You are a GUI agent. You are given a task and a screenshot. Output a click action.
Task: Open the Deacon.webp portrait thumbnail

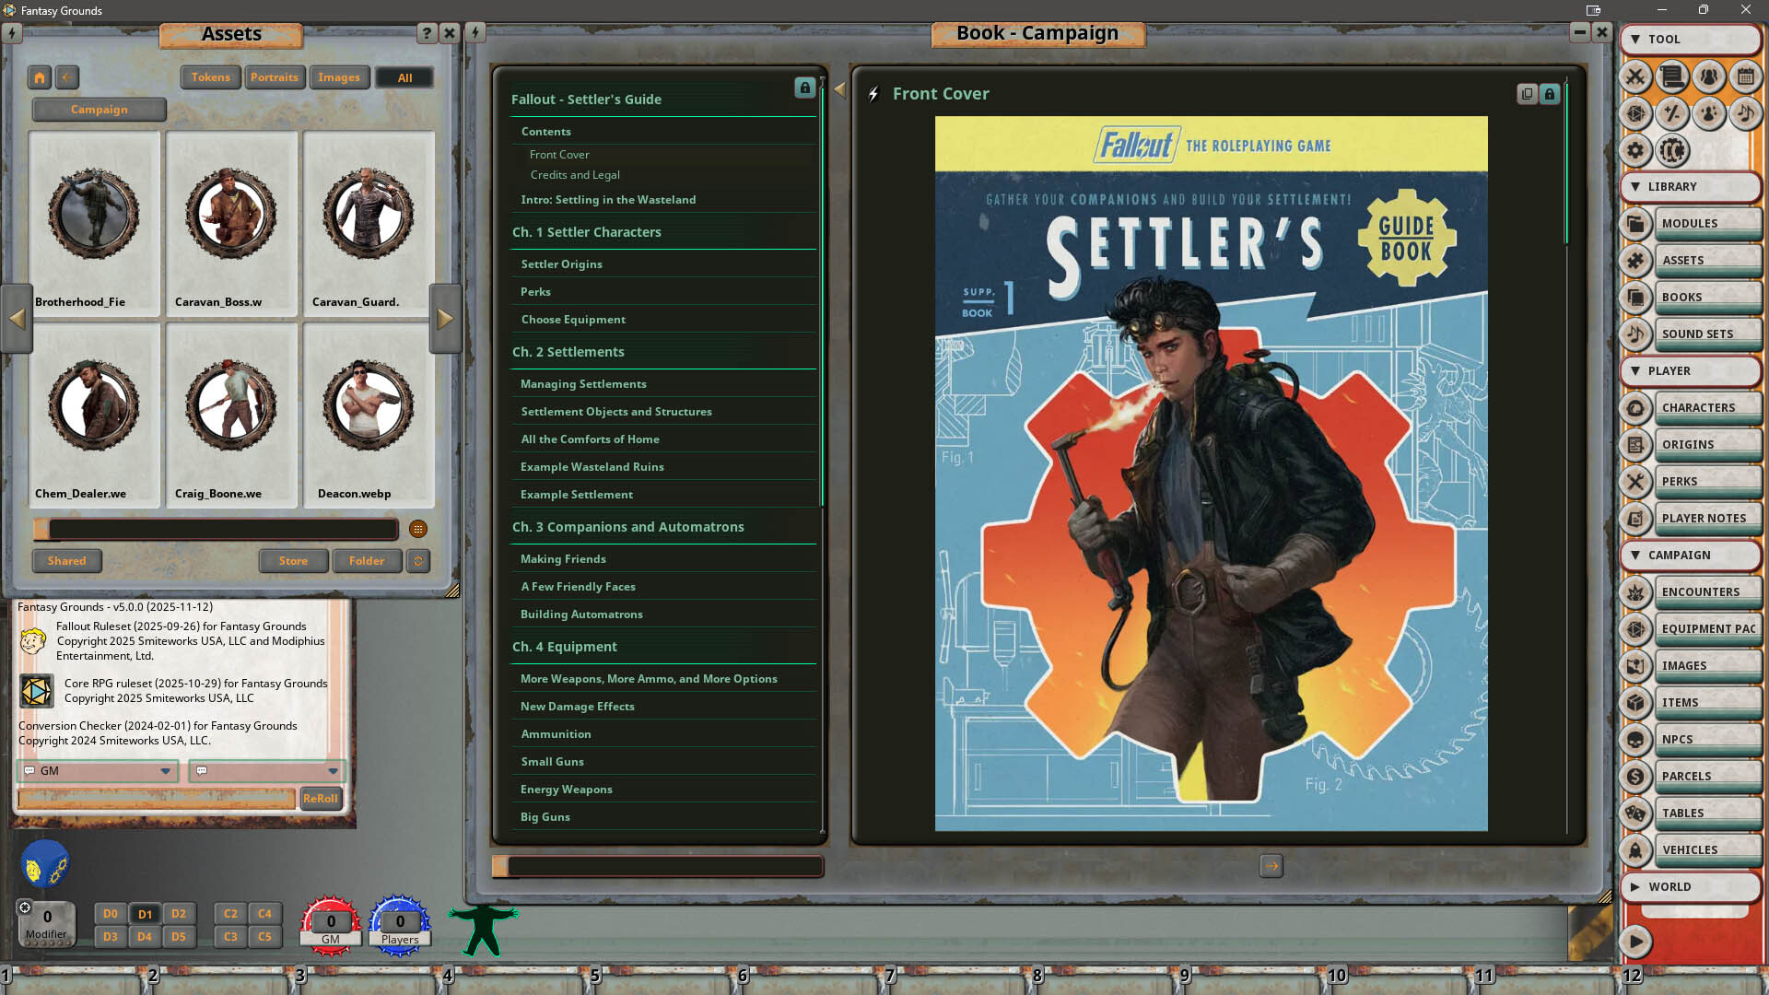pos(368,405)
